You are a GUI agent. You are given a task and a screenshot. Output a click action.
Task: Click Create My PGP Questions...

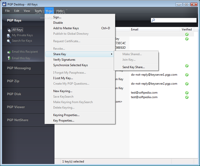[x=80, y=84]
